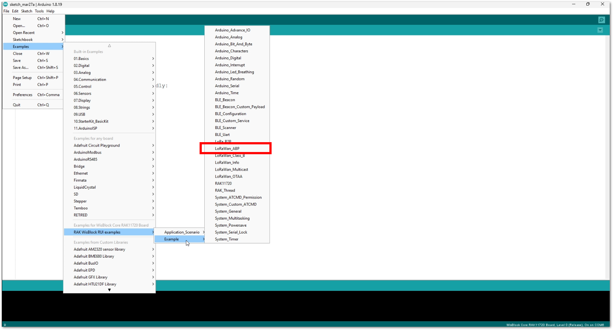Expand Adafruit BME680 Library examples
Viewport: 613px width, 330px height.
pyautogui.click(x=109, y=256)
